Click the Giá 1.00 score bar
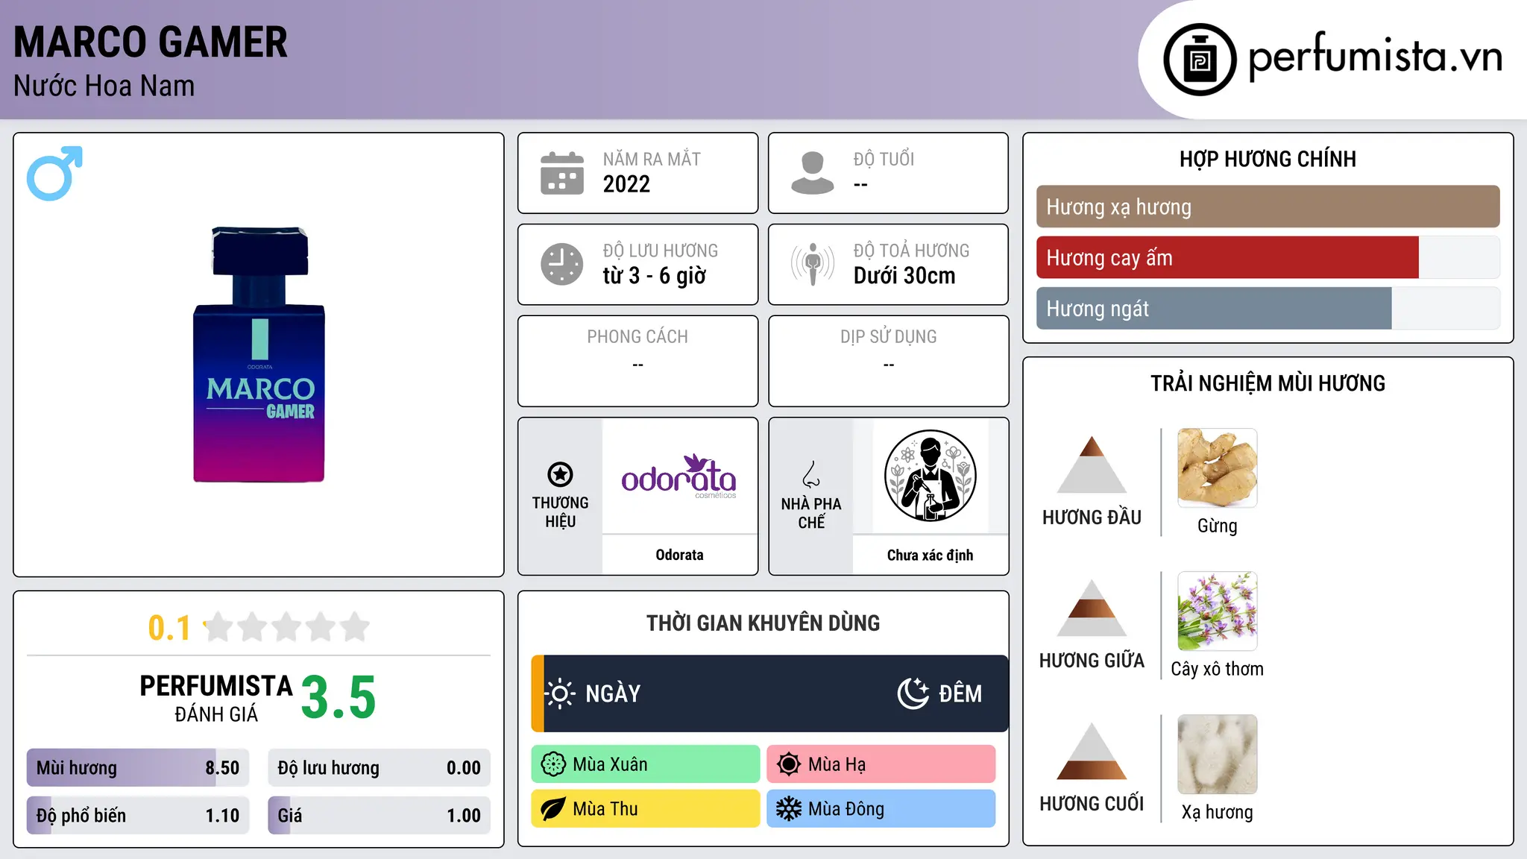 (379, 815)
